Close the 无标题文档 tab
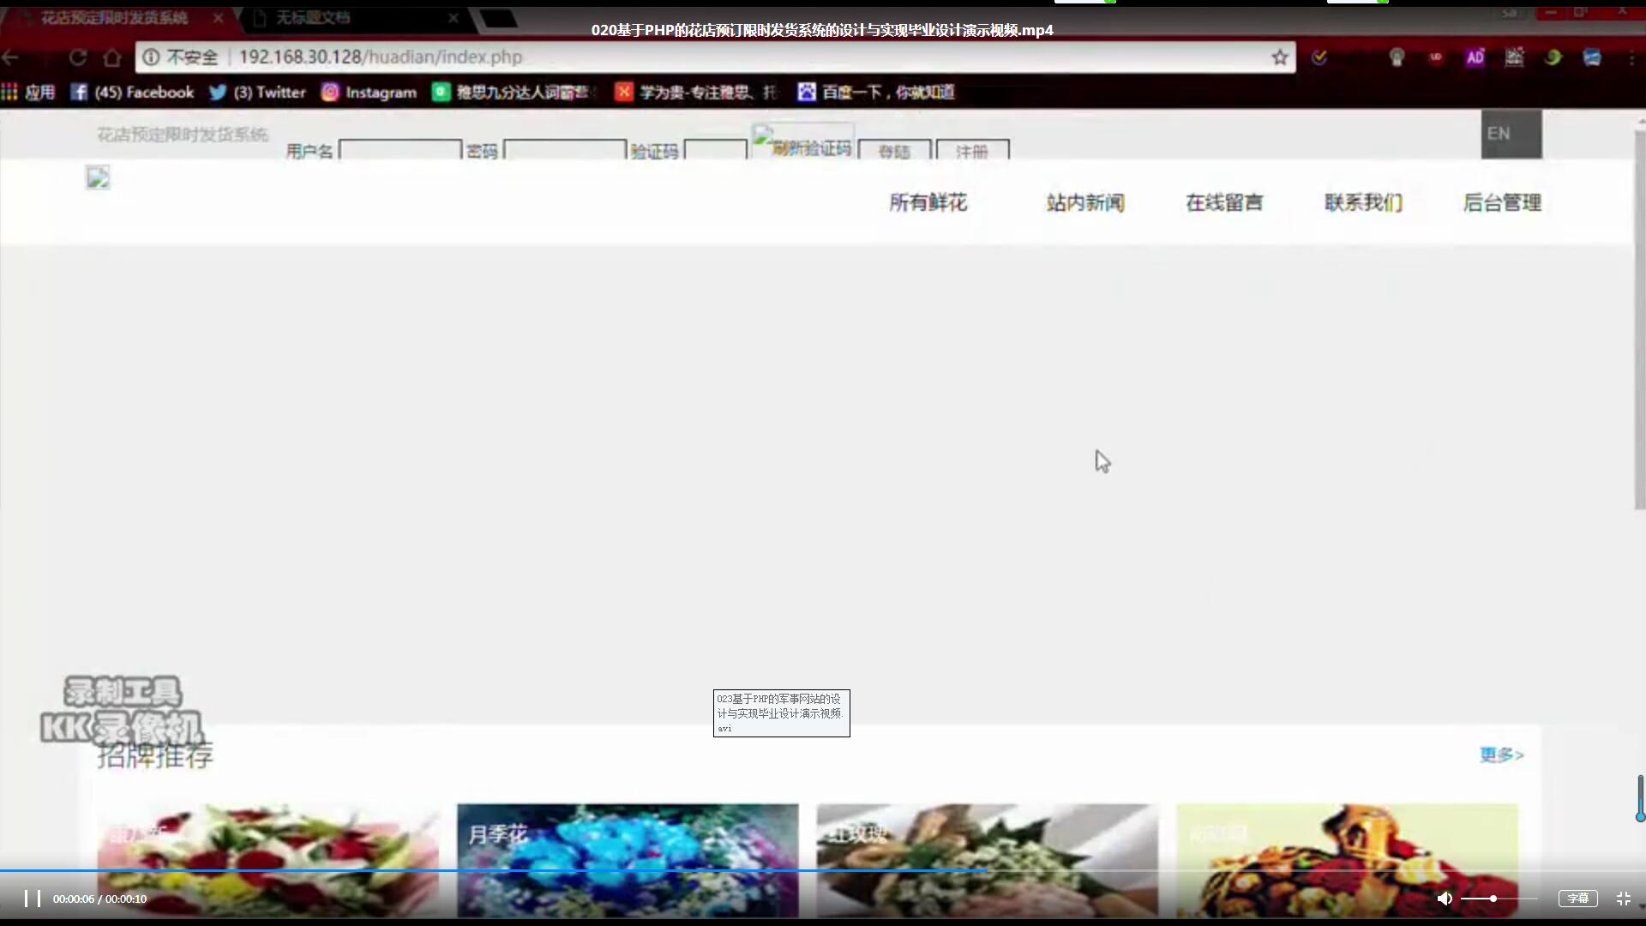The height and width of the screenshot is (926, 1646). click(x=454, y=17)
